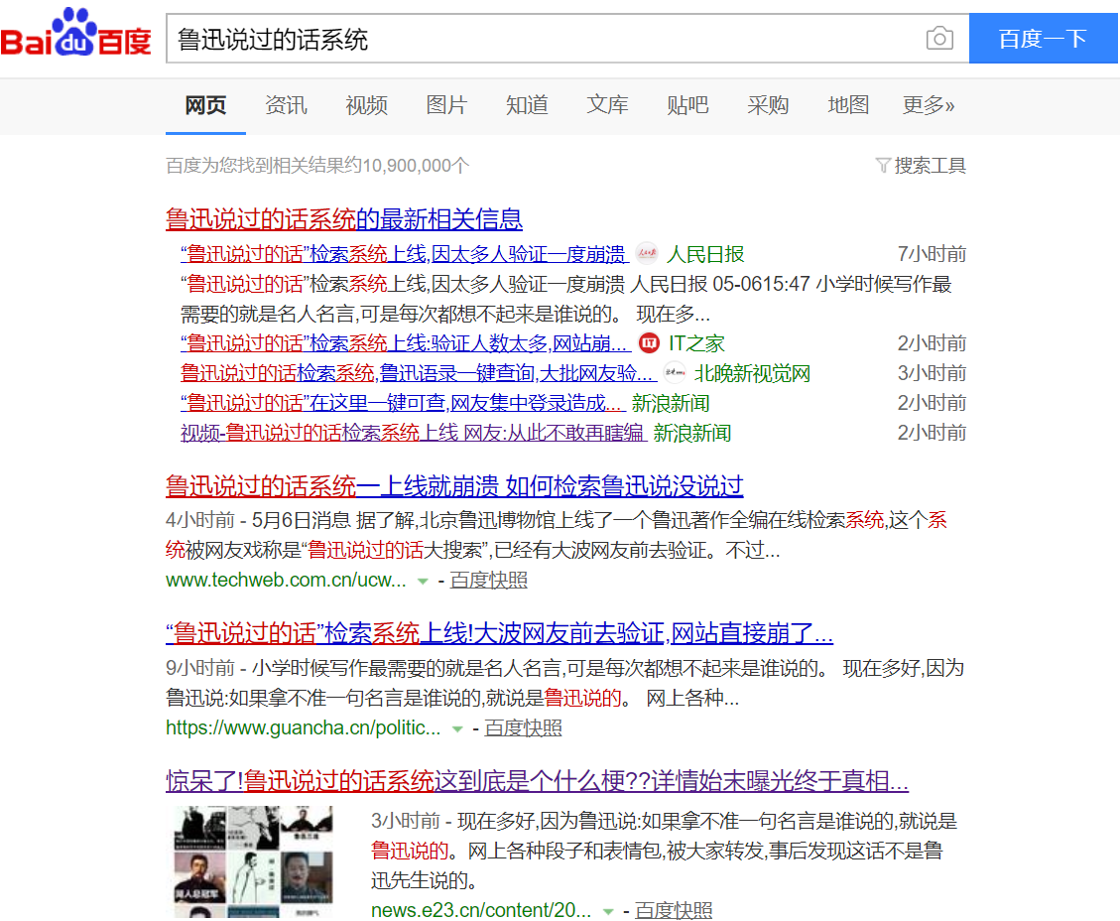This screenshot has width=1120, height=921.
Task: Click the 人民日报 source icon
Action: click(647, 254)
